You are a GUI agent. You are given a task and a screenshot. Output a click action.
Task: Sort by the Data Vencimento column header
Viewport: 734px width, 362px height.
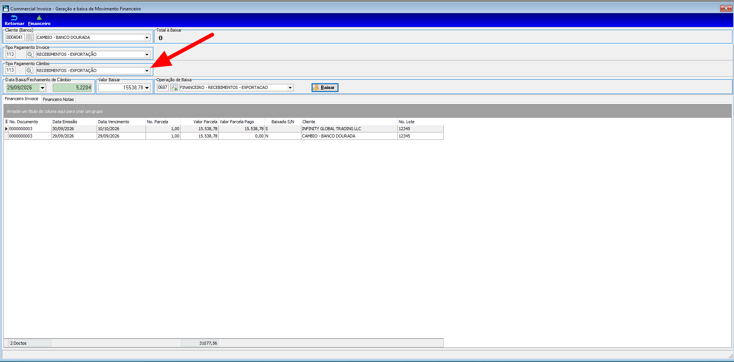tap(121, 122)
